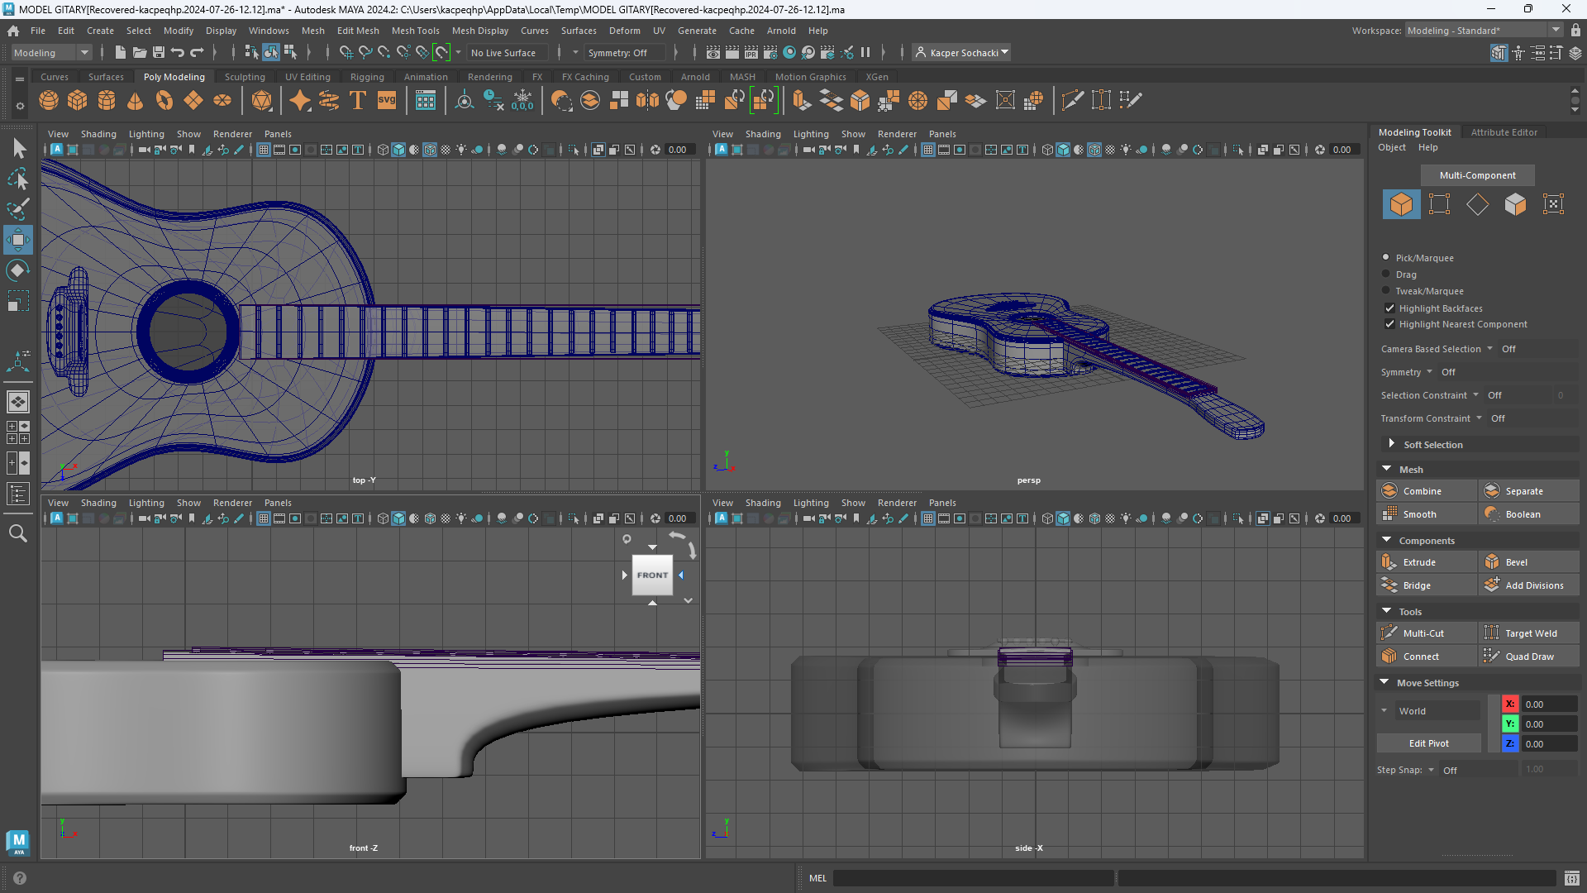Select the arrow Select tool in toolbox

click(18, 149)
